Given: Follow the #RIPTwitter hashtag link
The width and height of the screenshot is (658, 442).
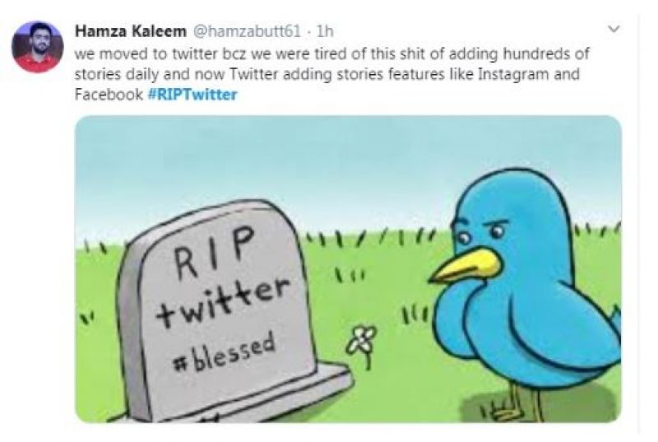Looking at the screenshot, I should click(192, 95).
